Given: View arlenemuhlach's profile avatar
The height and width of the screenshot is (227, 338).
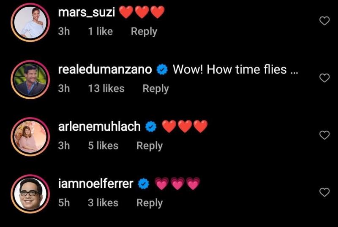Looking at the screenshot, I should [30, 136].
